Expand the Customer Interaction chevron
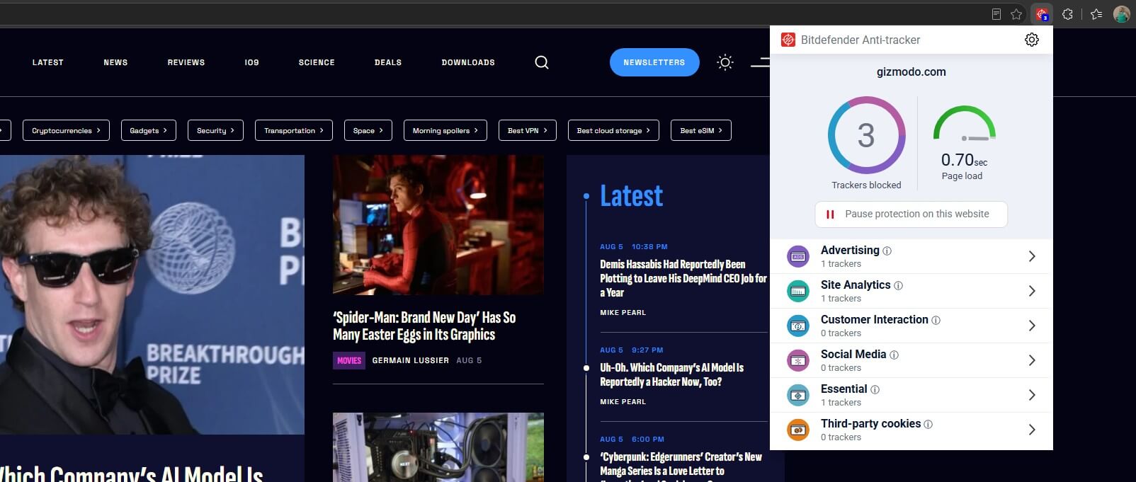1136x482 pixels. pos(1032,326)
